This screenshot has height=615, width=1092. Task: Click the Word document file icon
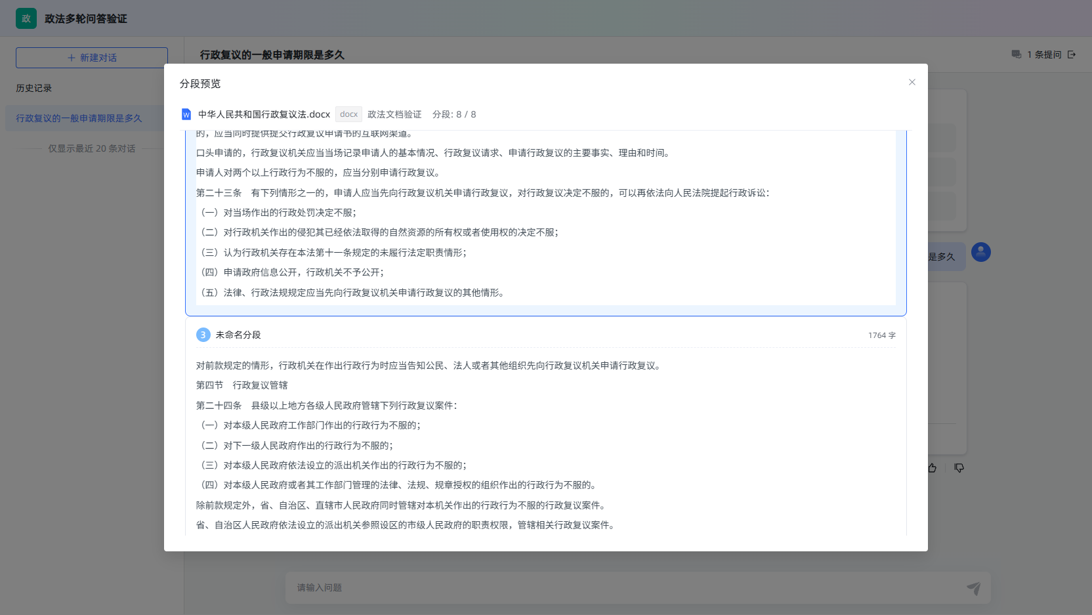click(x=186, y=114)
